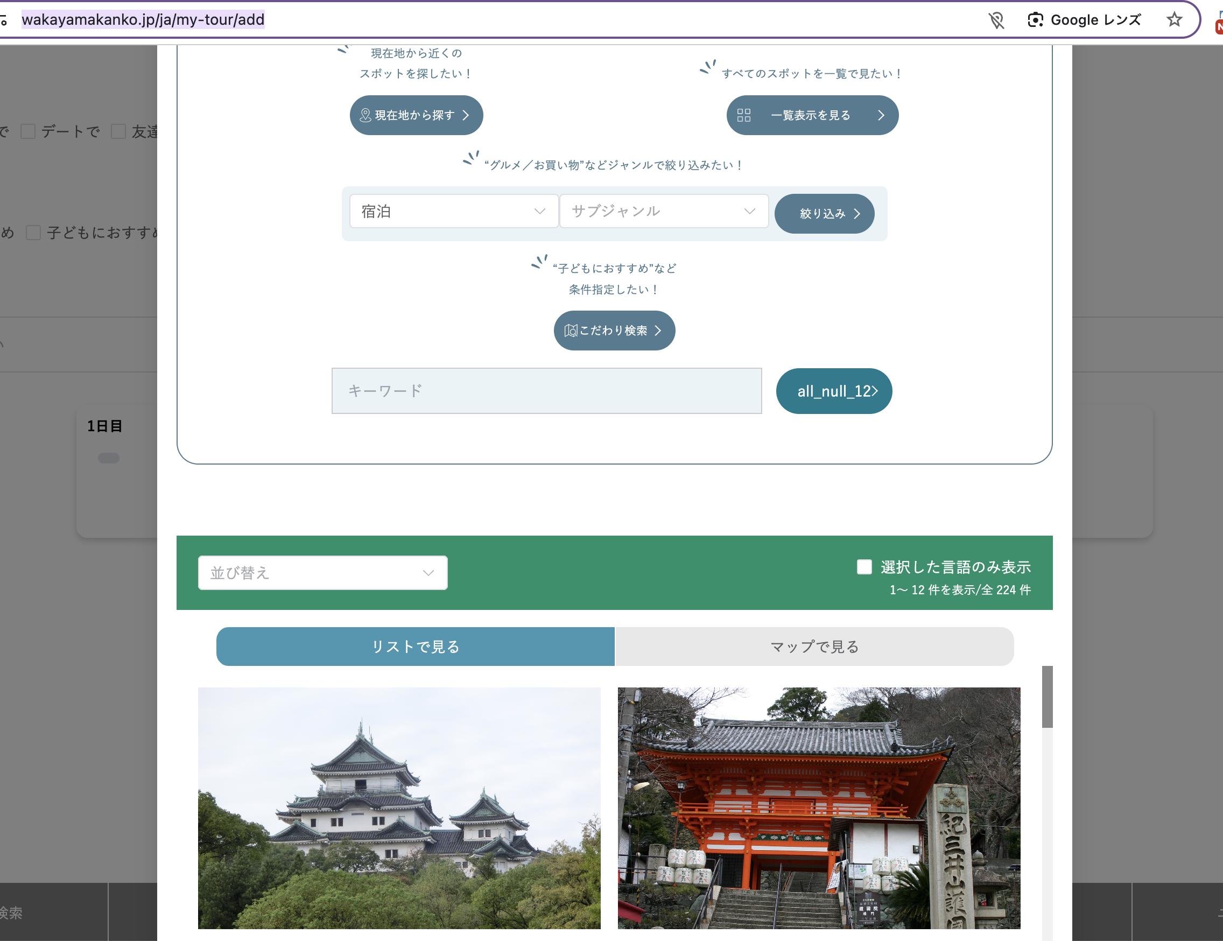The width and height of the screenshot is (1223, 941).
Task: Click the results list scrollbar thumb
Action: 1046,696
